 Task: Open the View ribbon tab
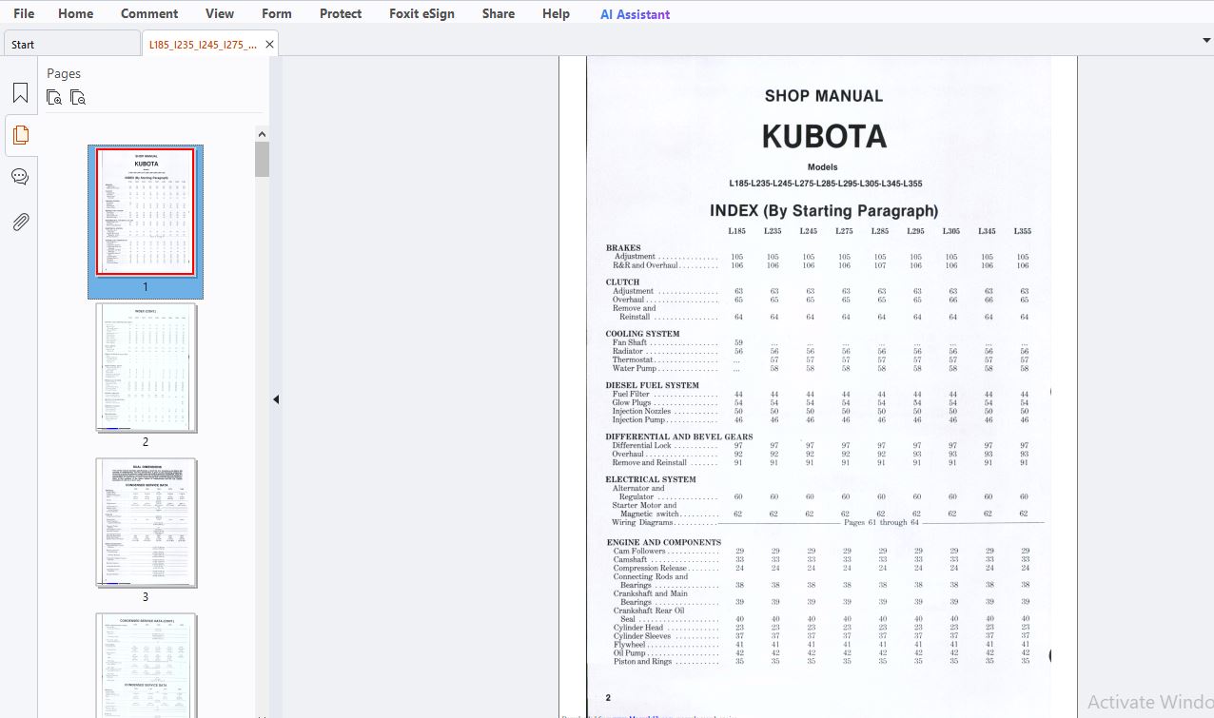(220, 13)
